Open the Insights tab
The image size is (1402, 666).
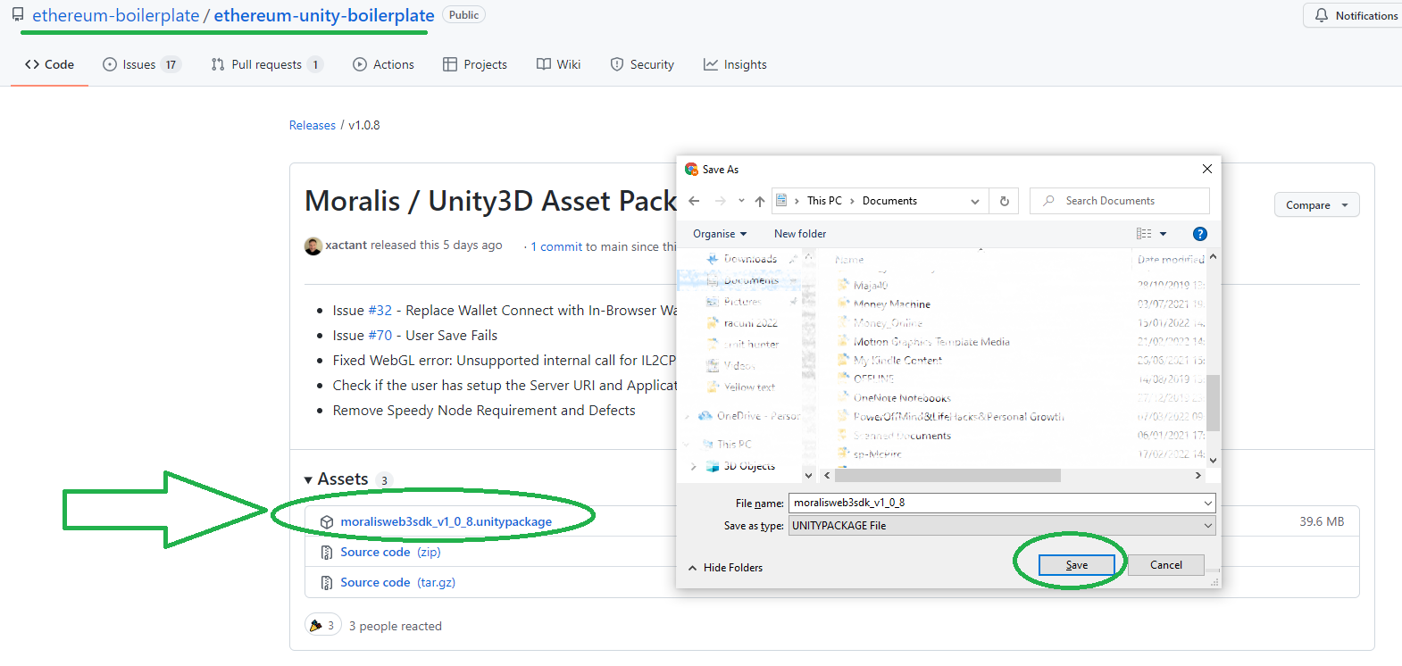coord(735,64)
